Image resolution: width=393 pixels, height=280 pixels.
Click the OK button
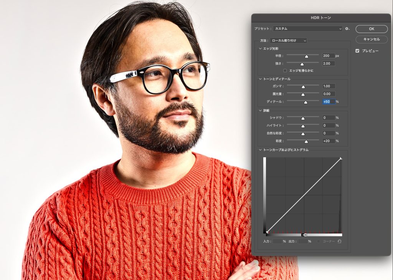point(371,29)
